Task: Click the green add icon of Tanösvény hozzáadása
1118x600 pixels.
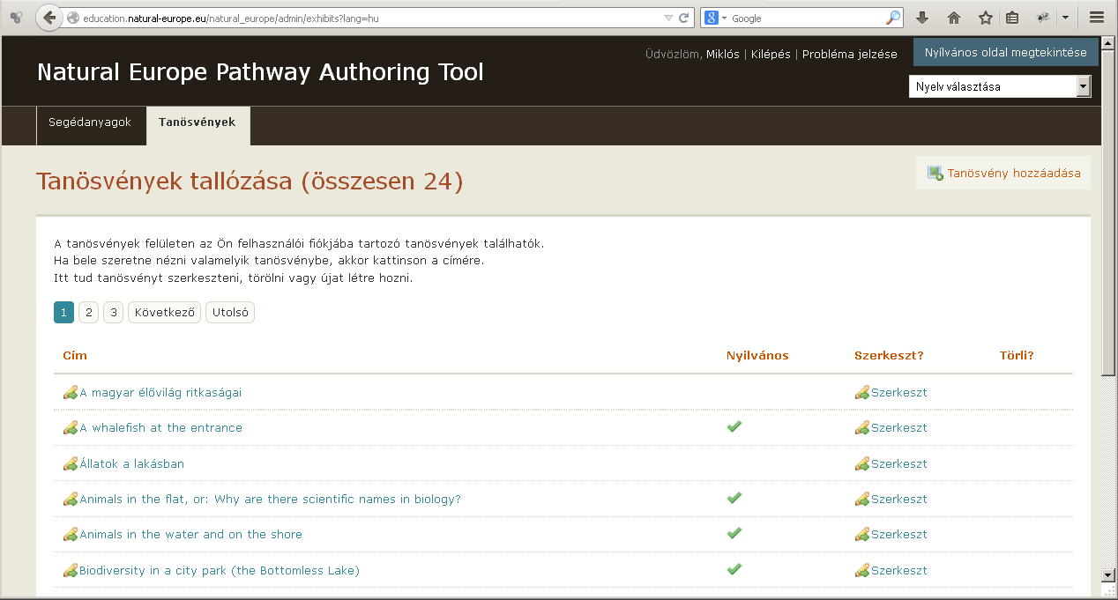Action: [x=935, y=173]
